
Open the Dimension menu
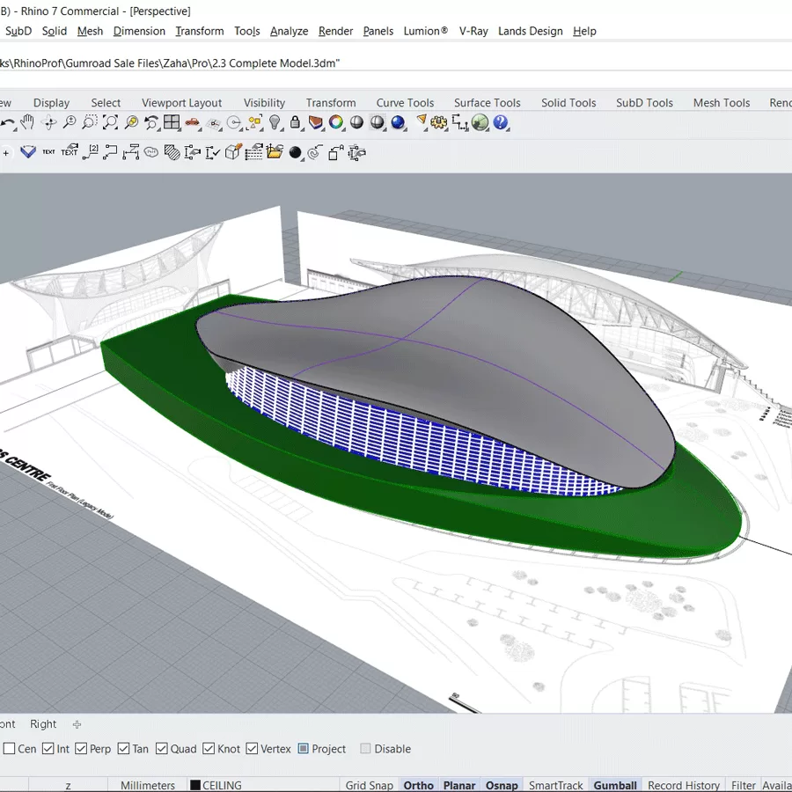click(139, 31)
